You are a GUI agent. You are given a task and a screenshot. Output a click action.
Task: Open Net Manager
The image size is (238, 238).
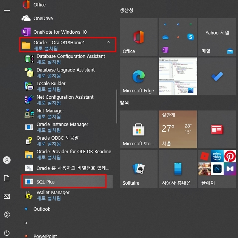[x=66, y=114]
